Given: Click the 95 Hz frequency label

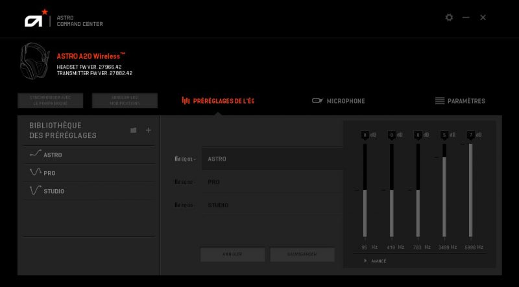Looking at the screenshot, I should [x=369, y=247].
